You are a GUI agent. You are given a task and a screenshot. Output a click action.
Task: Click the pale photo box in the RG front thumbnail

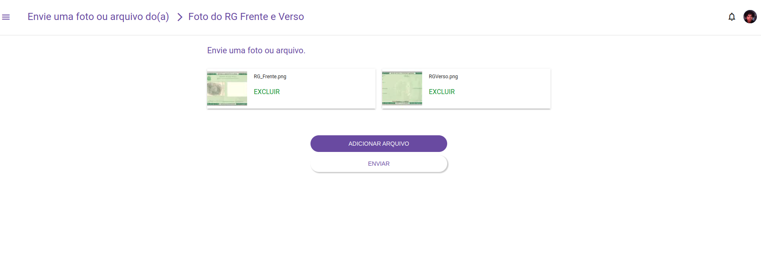237,89
